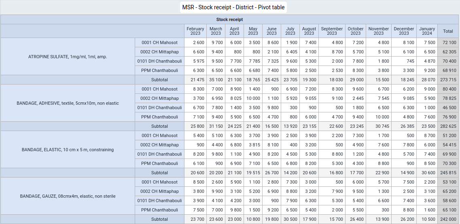Screen dimensions: 460x224
Task: Click PPM Chanthabouli under Bandage Gauze
Action: tap(159, 210)
